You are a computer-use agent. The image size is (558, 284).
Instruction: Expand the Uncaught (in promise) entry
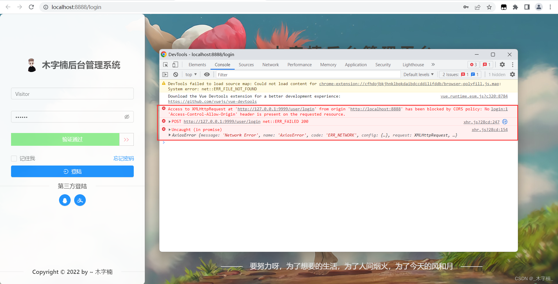[170, 130]
